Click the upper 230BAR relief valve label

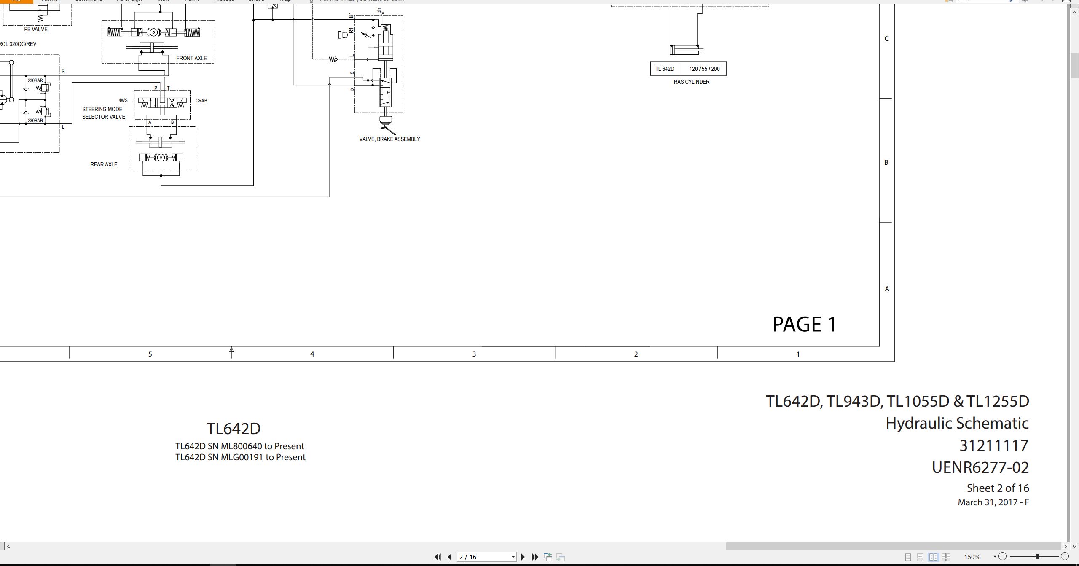tap(35, 80)
